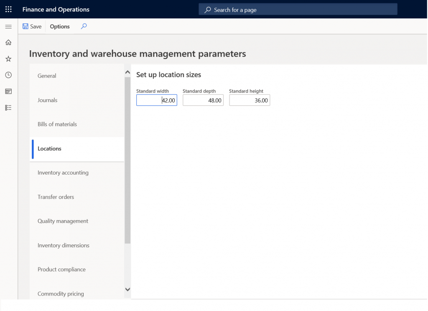
Task: Switch to the General tab
Action: coord(46,76)
